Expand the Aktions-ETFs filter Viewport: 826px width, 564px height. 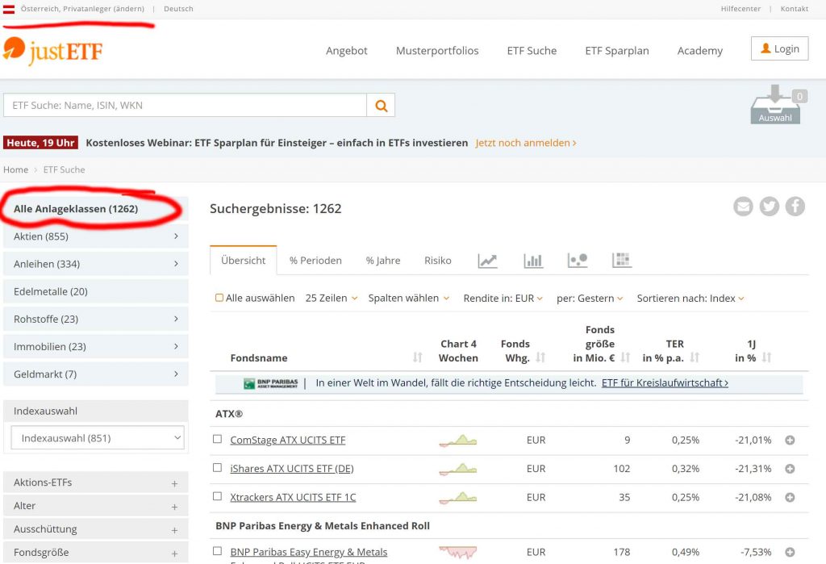[96, 483]
